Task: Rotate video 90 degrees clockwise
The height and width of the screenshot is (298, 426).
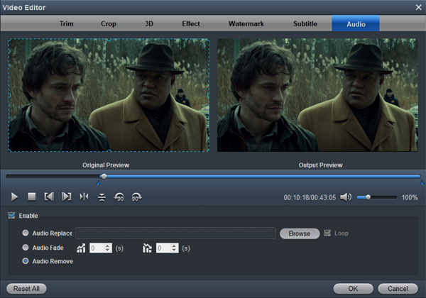Action: [136, 197]
